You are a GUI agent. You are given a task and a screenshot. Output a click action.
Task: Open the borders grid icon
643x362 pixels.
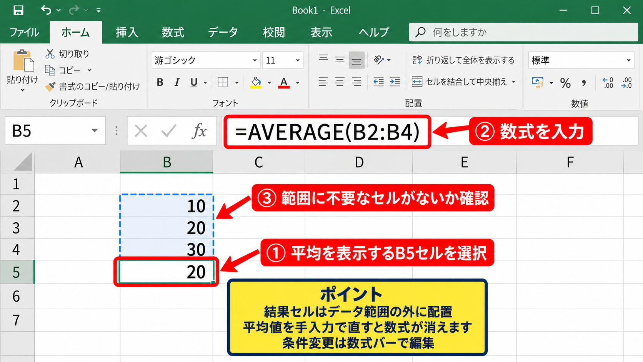pyautogui.click(x=223, y=82)
